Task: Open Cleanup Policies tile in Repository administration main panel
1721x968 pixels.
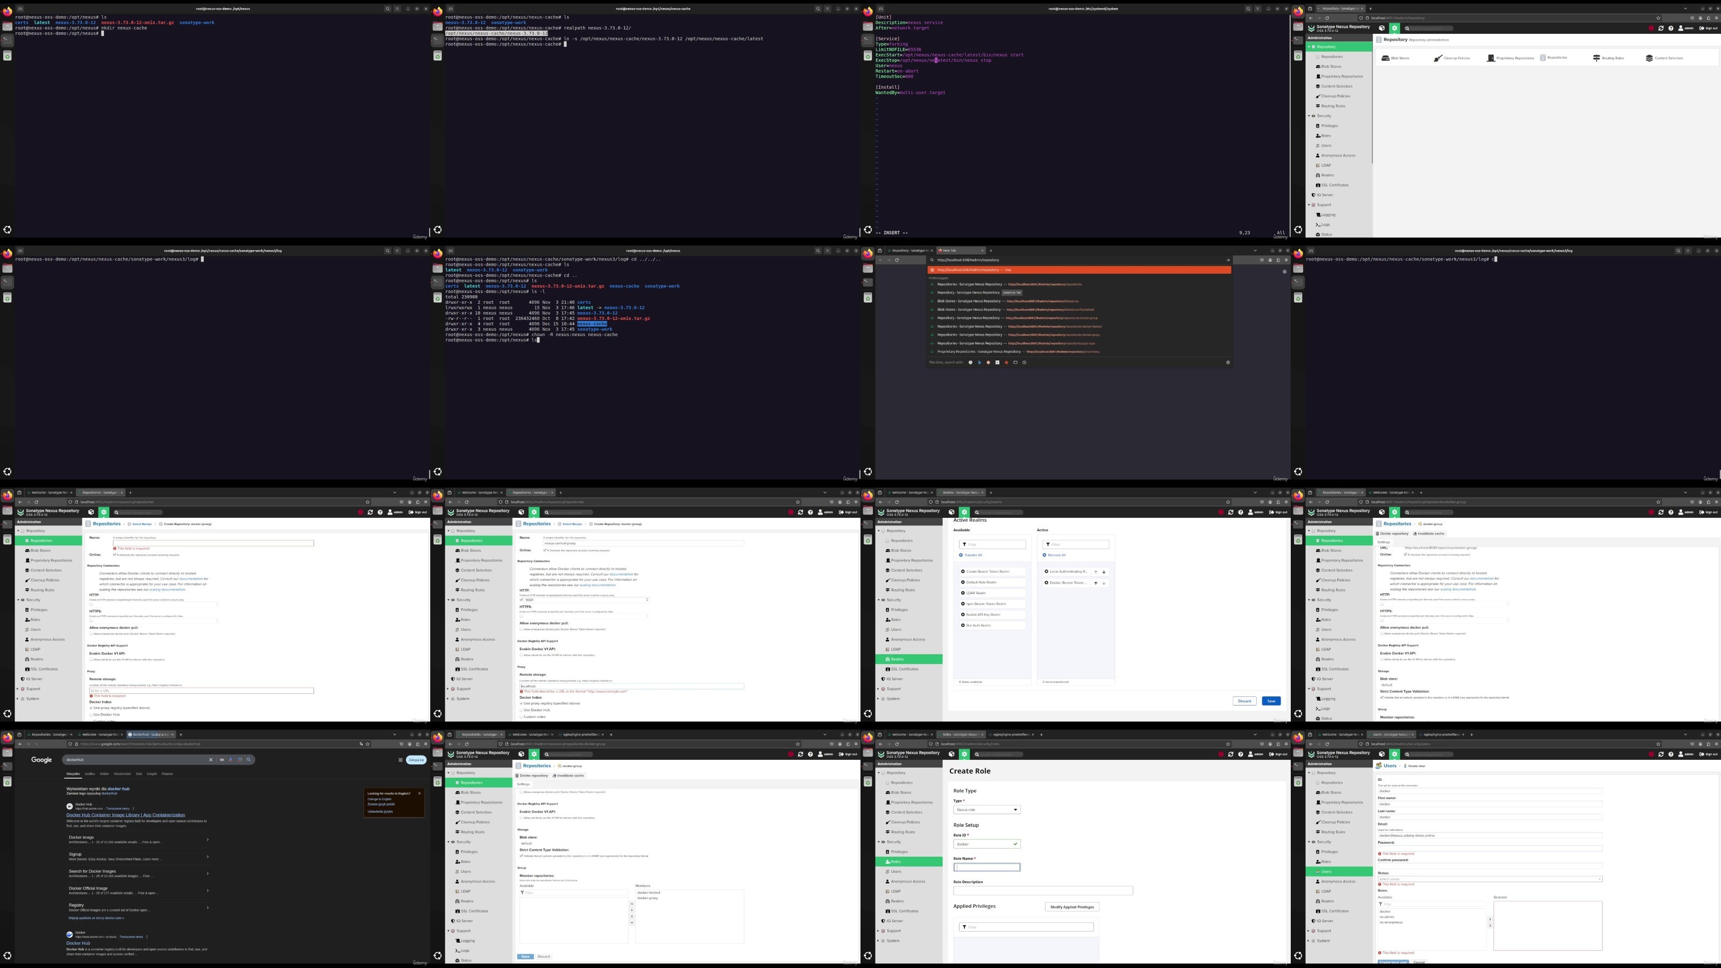Action: 1452,58
